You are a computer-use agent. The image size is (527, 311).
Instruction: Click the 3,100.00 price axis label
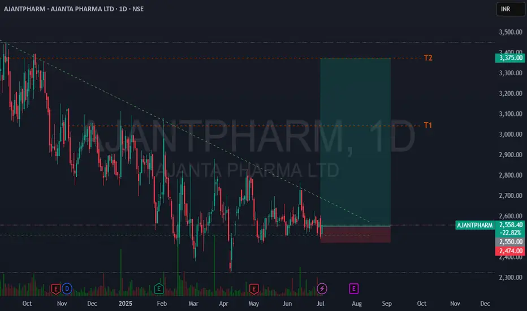click(x=511, y=114)
